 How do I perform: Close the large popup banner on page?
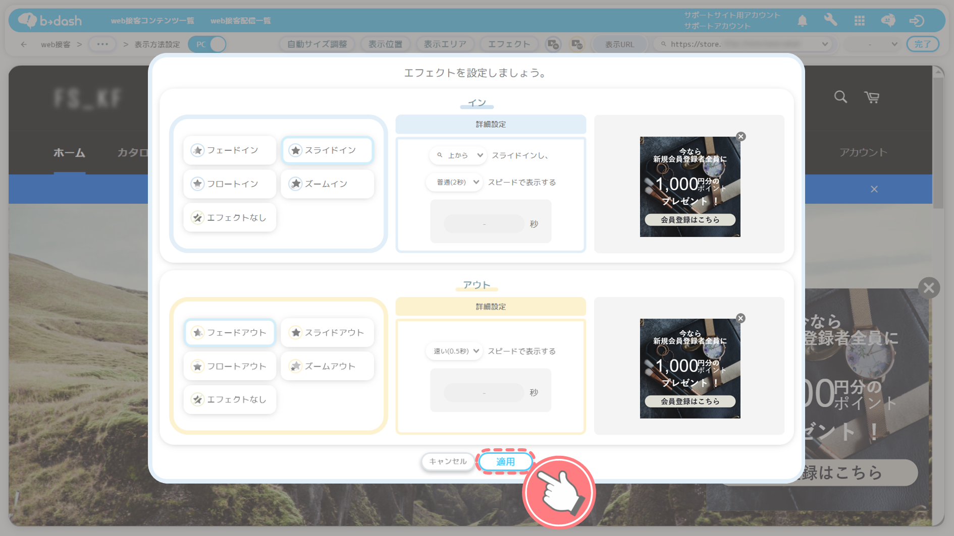point(929,288)
